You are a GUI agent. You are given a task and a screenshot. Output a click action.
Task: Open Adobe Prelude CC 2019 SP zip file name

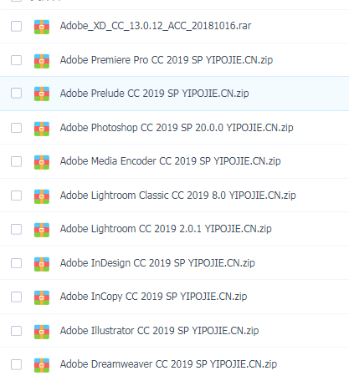pyautogui.click(x=154, y=94)
